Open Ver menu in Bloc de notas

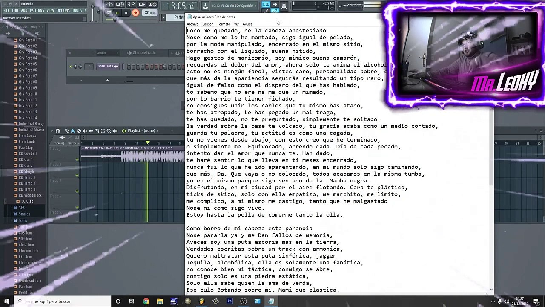(x=236, y=24)
